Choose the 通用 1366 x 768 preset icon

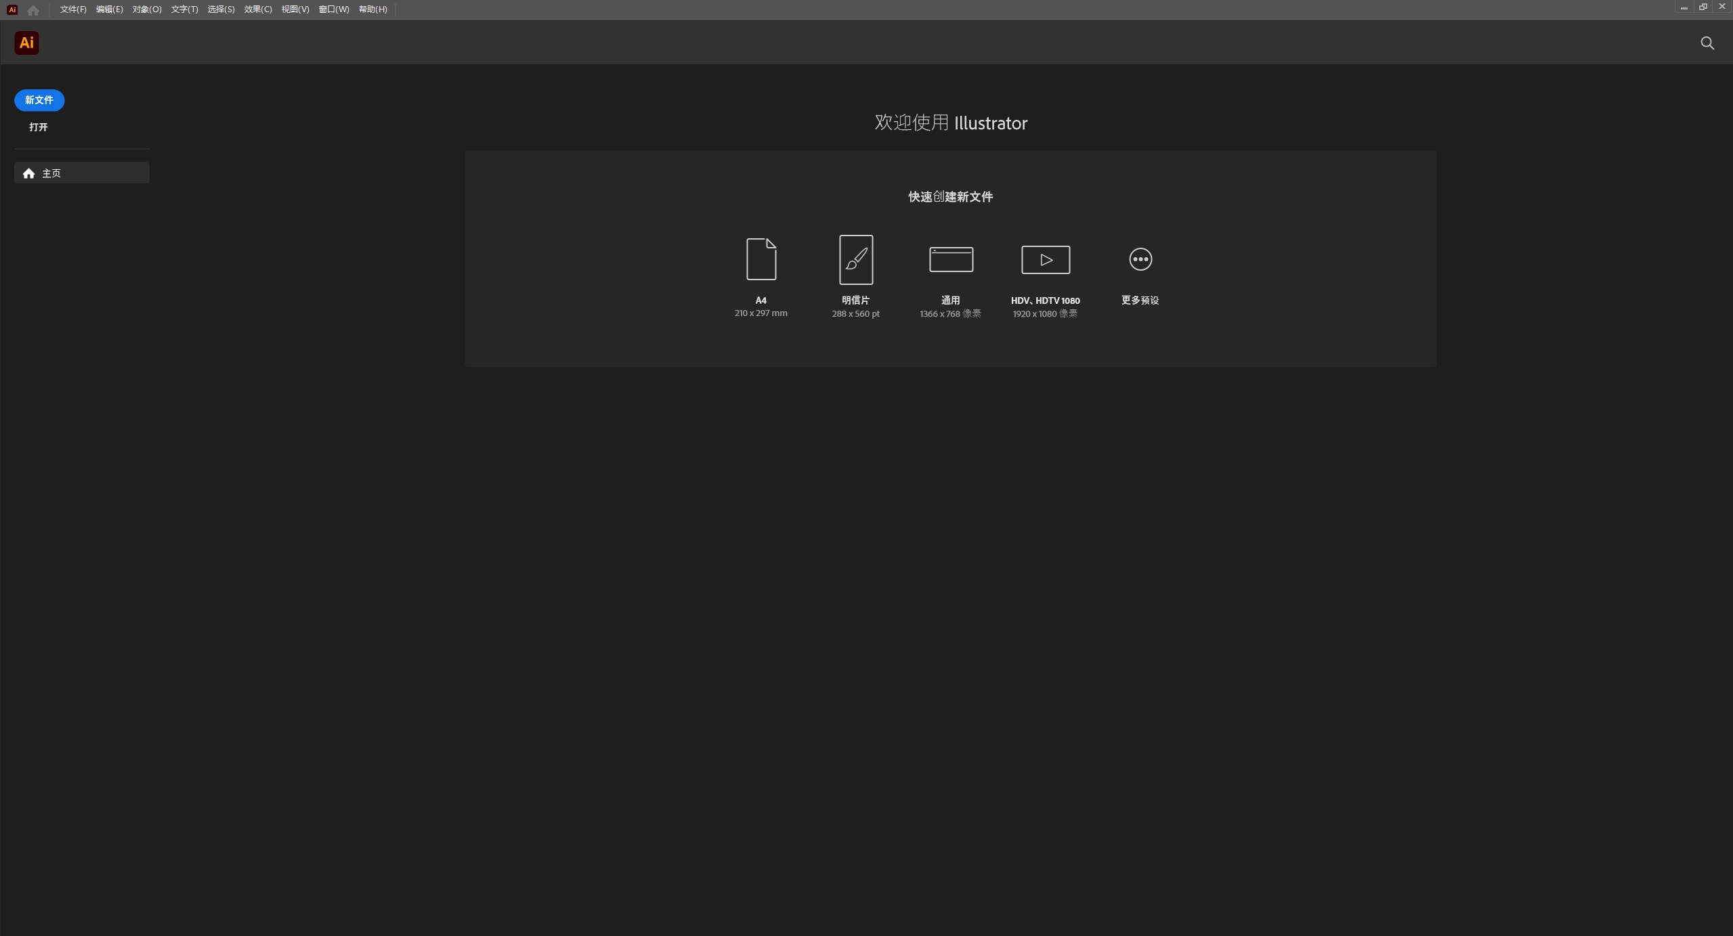[x=950, y=259]
